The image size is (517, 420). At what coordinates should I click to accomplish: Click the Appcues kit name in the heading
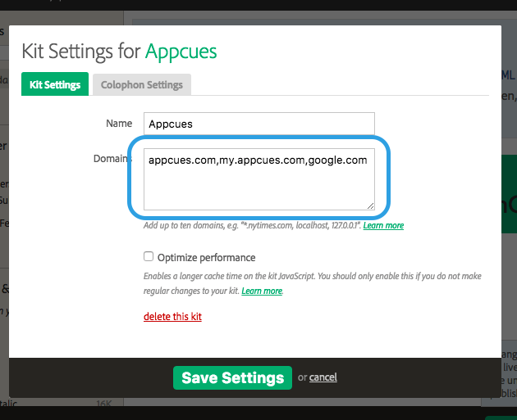[x=181, y=52]
